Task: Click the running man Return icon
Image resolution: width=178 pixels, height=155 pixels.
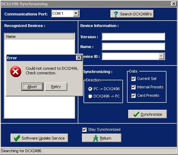Action: pos(95,138)
